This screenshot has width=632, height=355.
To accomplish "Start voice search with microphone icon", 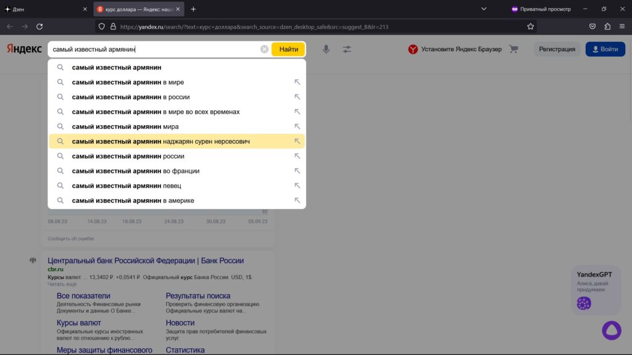I will point(326,49).
